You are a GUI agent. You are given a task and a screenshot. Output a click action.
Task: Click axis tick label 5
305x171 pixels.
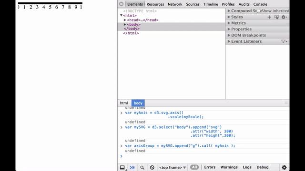[x=50, y=7]
